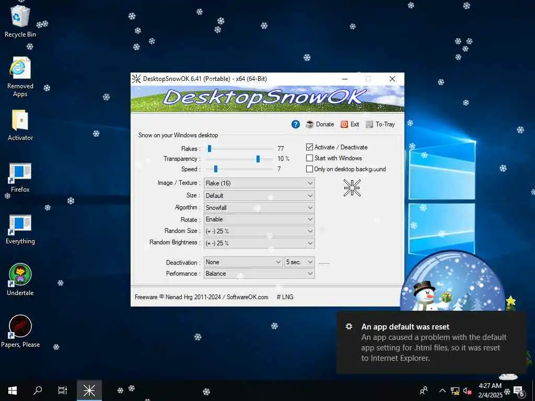Click DesktopSnowOK snowflake taskbar button
The image size is (535, 401).
[x=89, y=391]
